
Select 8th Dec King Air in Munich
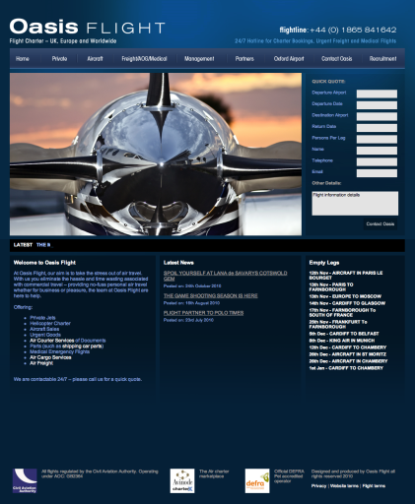tap(342, 341)
